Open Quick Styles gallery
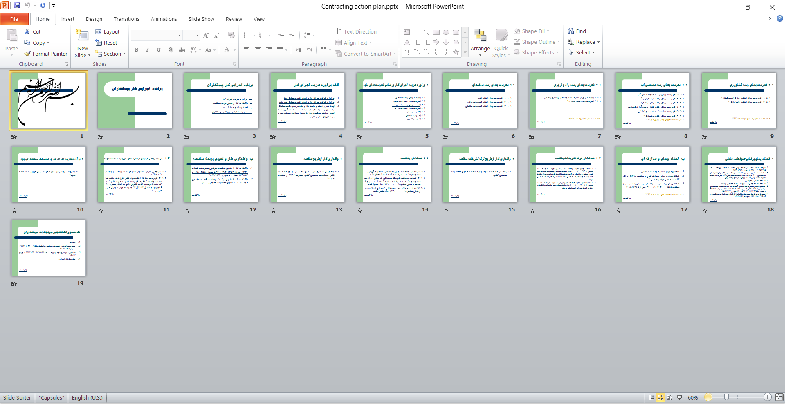This screenshot has width=786, height=404. point(501,43)
